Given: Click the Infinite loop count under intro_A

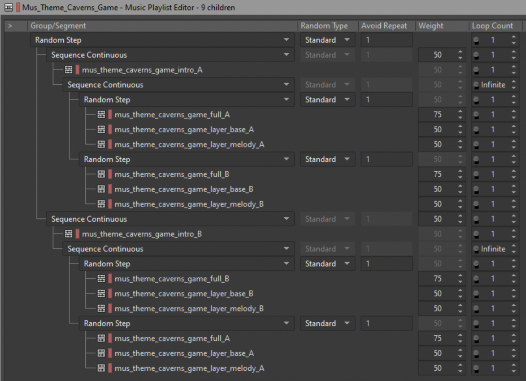Looking at the screenshot, I should (493, 85).
